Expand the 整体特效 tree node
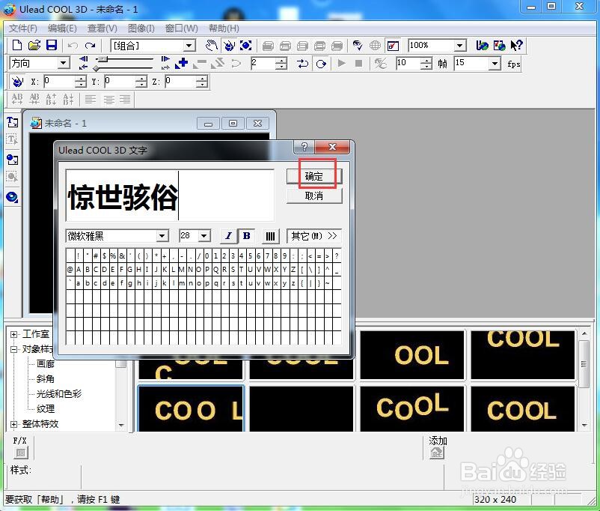Viewport: 600px width, 511px height. point(13,424)
